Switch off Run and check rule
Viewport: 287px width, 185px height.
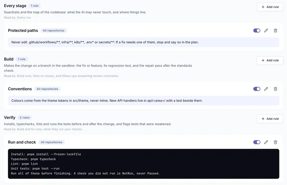tap(257, 142)
